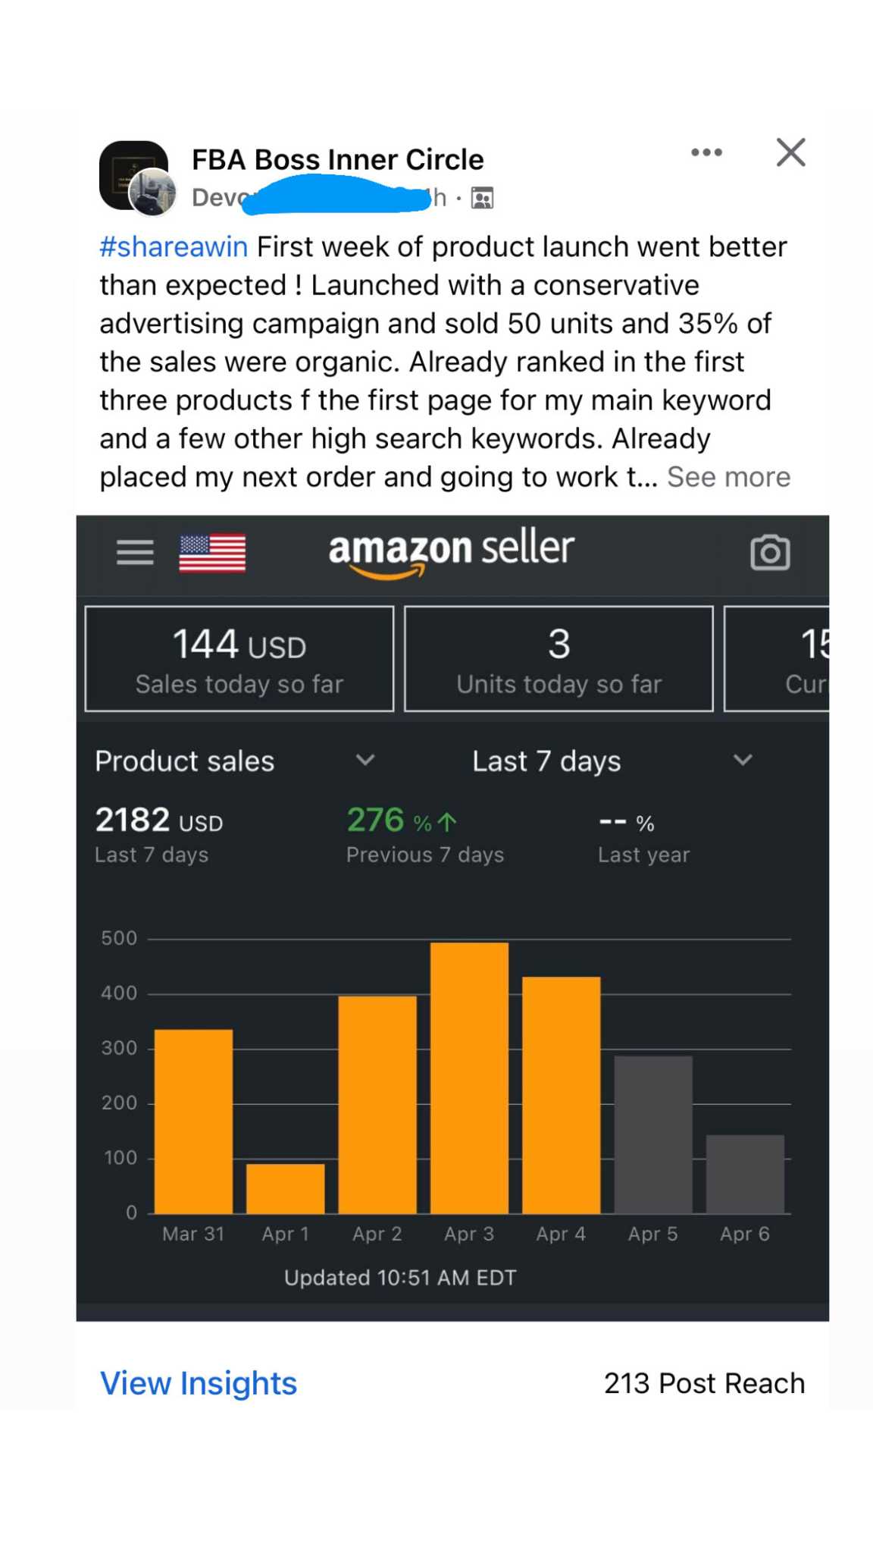Click the group members audience icon
This screenshot has height=1553, width=873.
click(x=482, y=199)
